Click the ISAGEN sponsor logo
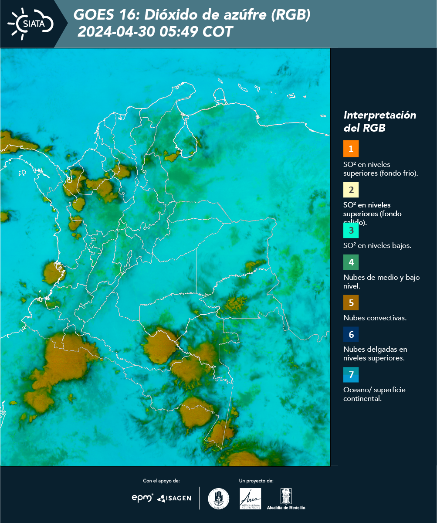Image resolution: width=437 pixels, height=523 pixels. 174,498
